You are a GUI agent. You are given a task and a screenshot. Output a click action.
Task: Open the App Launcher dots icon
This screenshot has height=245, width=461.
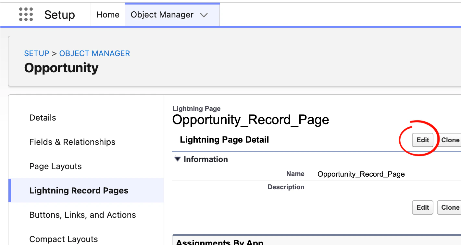coord(26,15)
